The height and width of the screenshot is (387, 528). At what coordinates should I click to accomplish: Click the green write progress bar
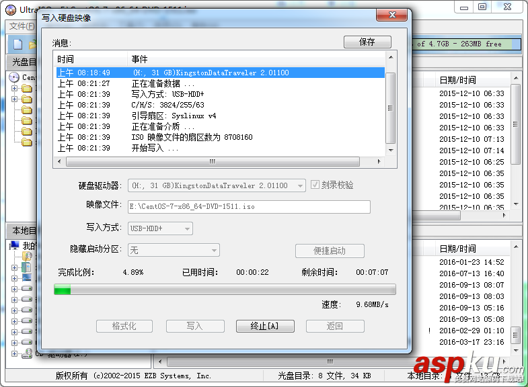(225, 290)
